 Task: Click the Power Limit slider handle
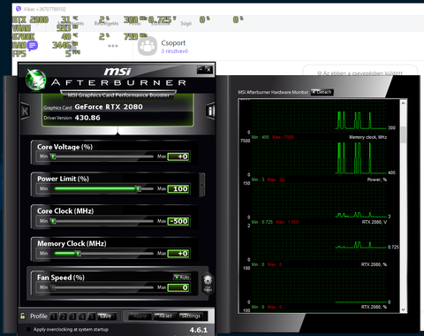coord(138,188)
